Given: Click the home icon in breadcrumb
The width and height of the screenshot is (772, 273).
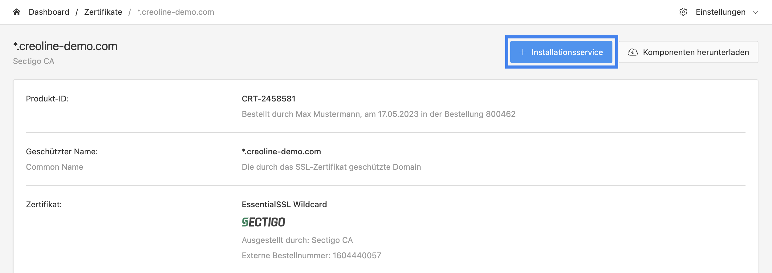Looking at the screenshot, I should (x=17, y=12).
